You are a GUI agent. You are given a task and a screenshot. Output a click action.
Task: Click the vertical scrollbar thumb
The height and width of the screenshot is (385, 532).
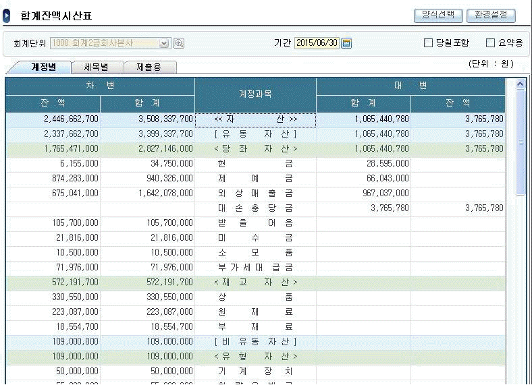point(520,143)
